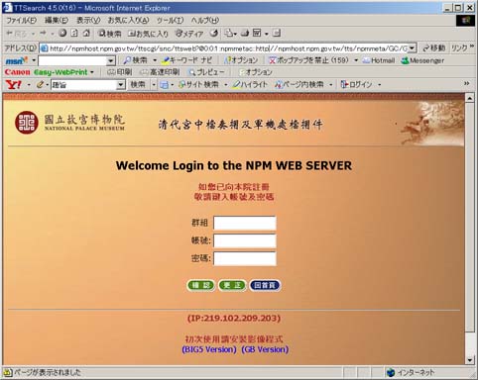This screenshot has height=380, width=478.
Task: Open the ファイル(F) menu
Action: (22, 21)
